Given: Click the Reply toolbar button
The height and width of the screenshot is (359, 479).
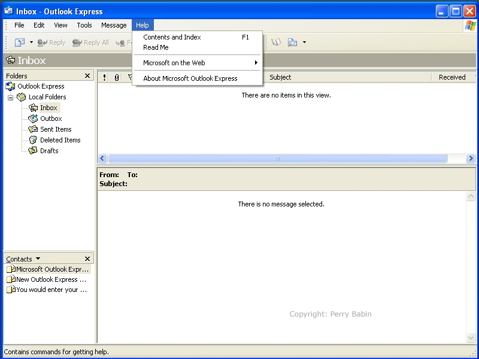Looking at the screenshot, I should click(51, 42).
